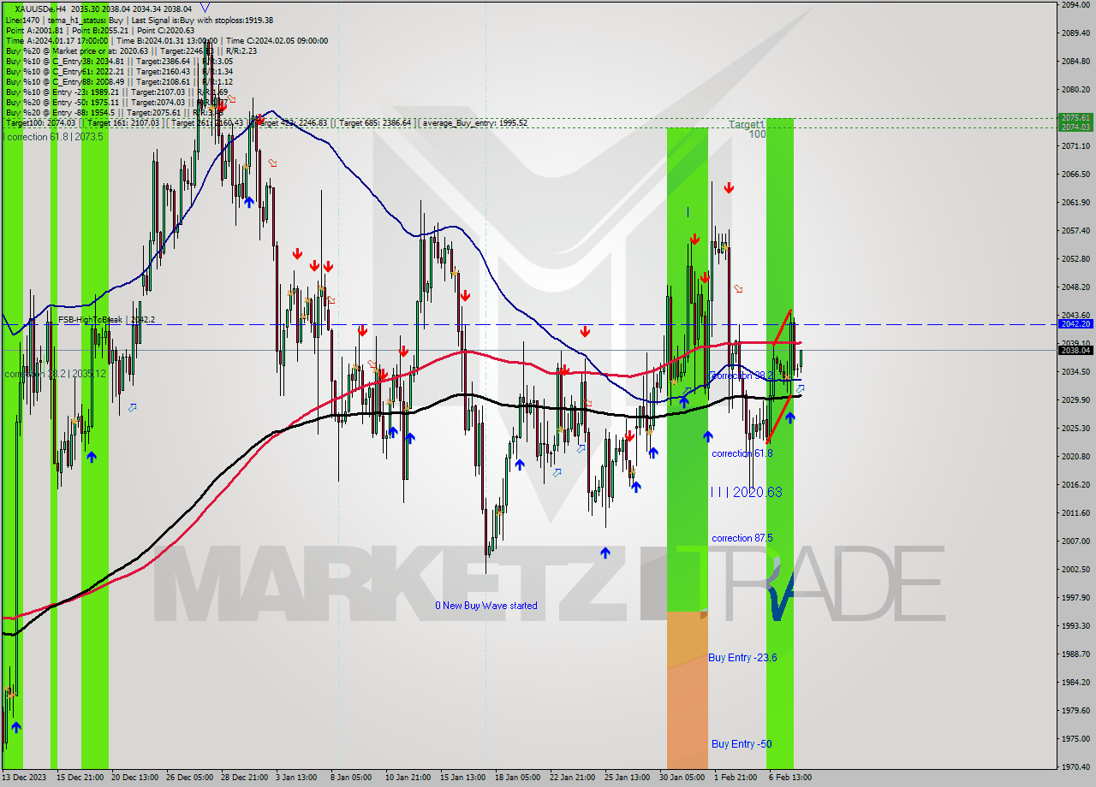This screenshot has height=787, width=1096.
Task: Click the 'Buy Entry -23.6' label
Action: [x=742, y=657]
